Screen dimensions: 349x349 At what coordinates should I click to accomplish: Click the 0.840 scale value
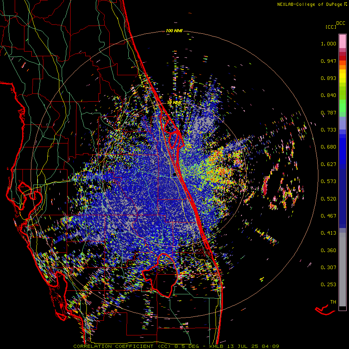click(328, 95)
